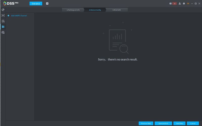The width and height of the screenshot is (202, 126).
Task: Click the Add ANPR Channel link
Action: pos(19,16)
